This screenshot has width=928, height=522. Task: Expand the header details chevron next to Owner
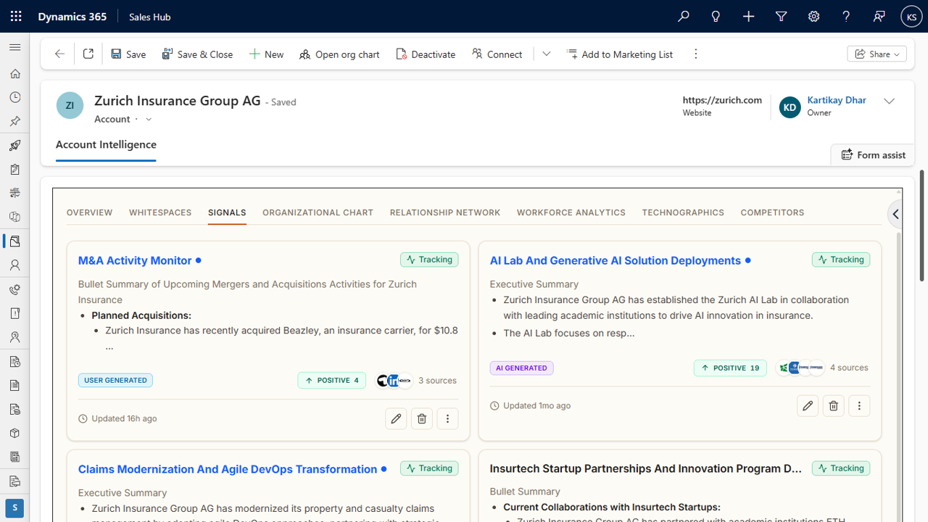tap(889, 101)
